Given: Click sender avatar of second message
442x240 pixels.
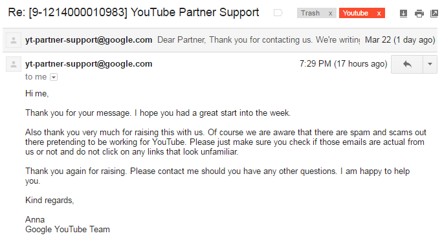Looking at the screenshot, I should [x=13, y=64].
